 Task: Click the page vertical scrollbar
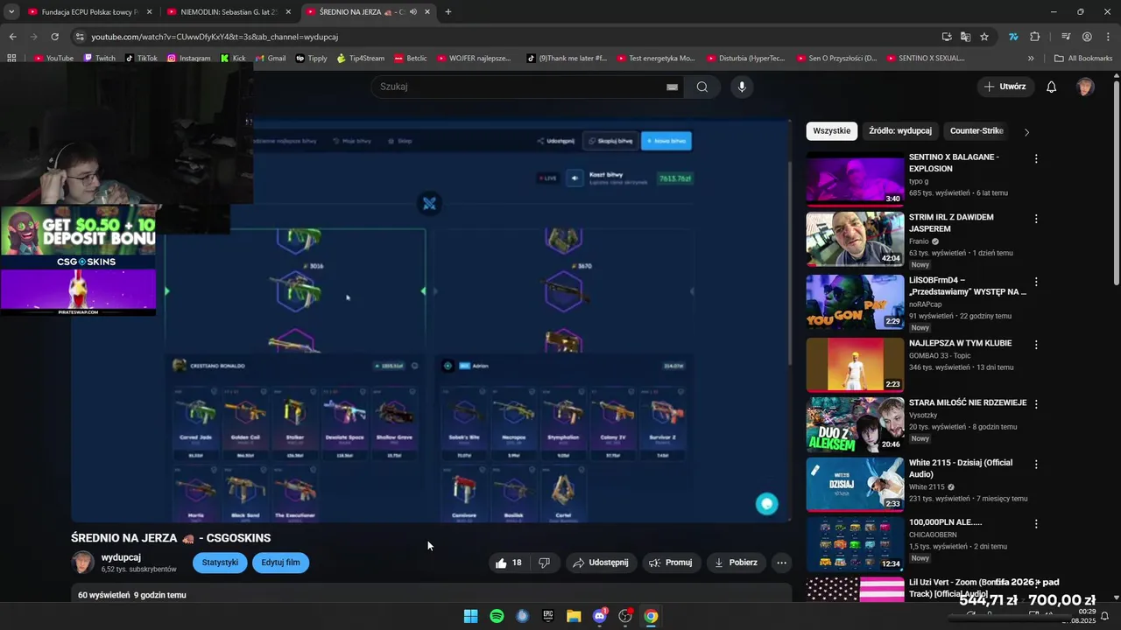(x=1116, y=181)
